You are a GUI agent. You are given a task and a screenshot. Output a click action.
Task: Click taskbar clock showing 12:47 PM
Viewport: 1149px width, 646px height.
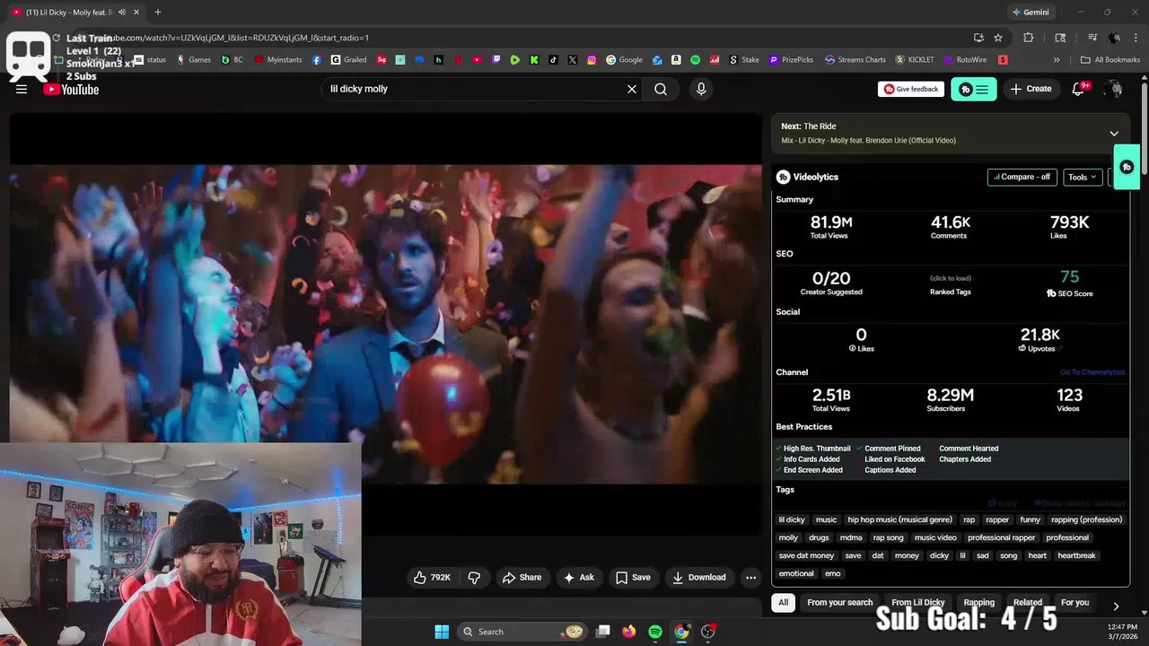click(1121, 632)
